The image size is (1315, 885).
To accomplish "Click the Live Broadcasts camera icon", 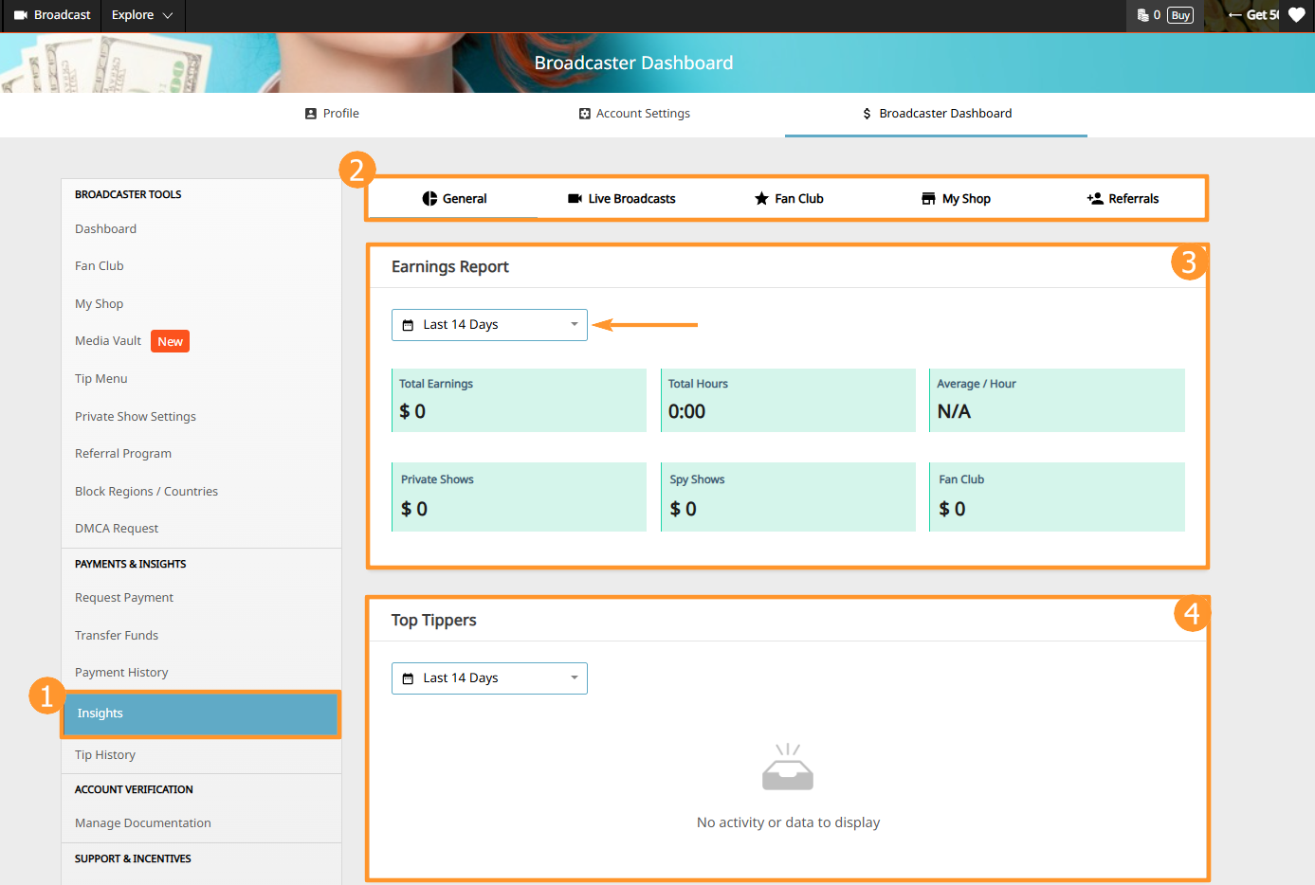I will pyautogui.click(x=575, y=199).
